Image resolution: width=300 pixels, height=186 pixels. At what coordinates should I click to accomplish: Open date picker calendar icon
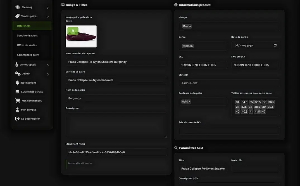(x=275, y=45)
